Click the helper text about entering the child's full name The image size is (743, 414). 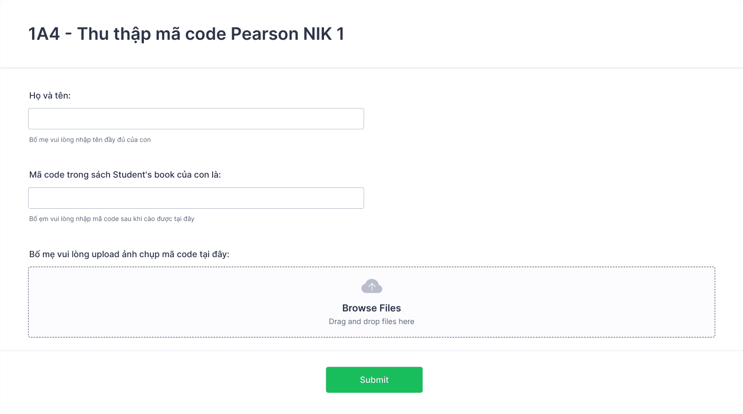90,140
